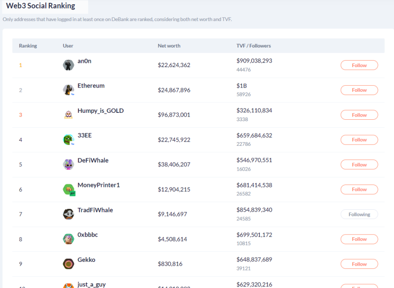Click the TVF / Followers column header
Image resolution: width=394 pixels, height=288 pixels.
coord(254,46)
